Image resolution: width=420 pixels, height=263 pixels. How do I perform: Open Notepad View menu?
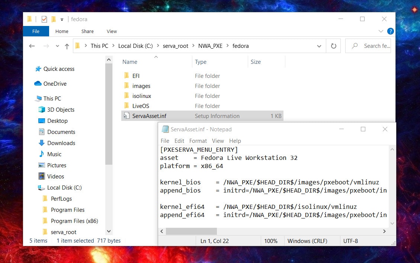[x=218, y=141]
